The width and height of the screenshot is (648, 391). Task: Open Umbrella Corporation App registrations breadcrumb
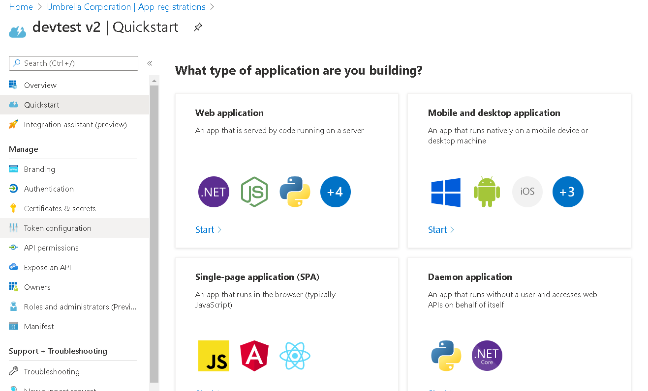point(126,7)
